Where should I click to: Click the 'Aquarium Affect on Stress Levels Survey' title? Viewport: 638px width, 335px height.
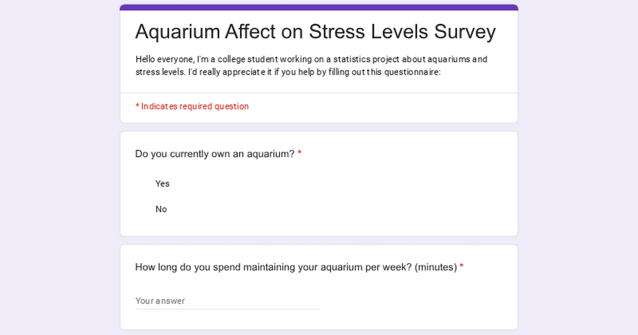point(315,32)
